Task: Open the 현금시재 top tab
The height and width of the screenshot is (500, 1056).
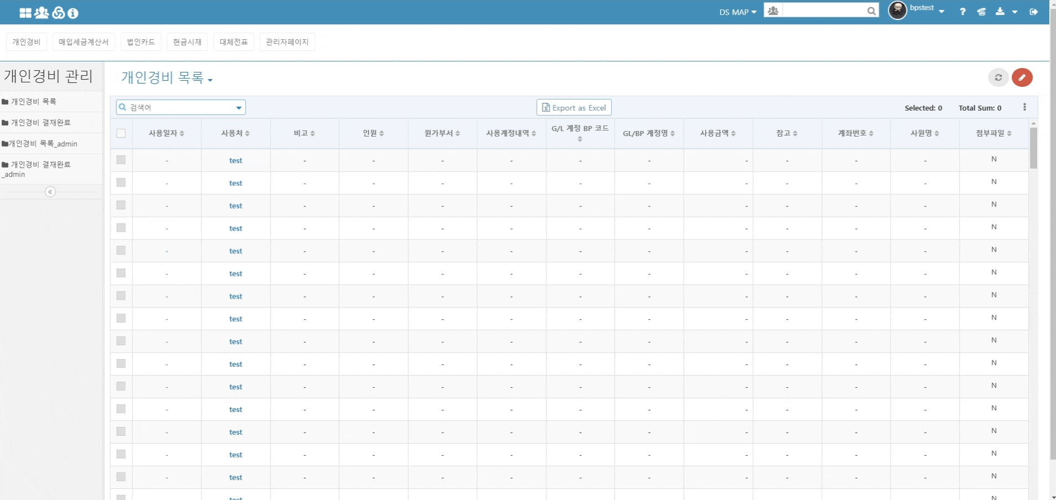Action: 187,42
